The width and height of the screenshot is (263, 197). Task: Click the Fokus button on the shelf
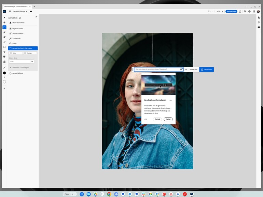(x=67, y=194)
